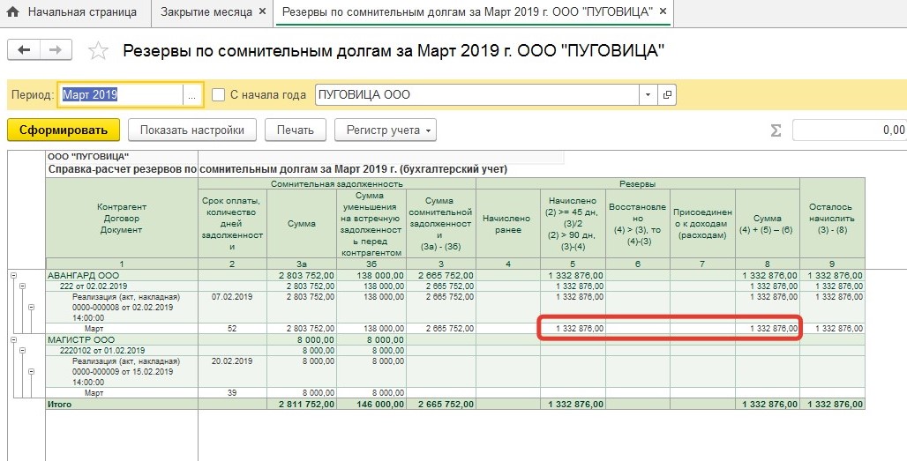Screen dimensions: 907x461
Task: Add report to favorites with star
Action: click(98, 51)
